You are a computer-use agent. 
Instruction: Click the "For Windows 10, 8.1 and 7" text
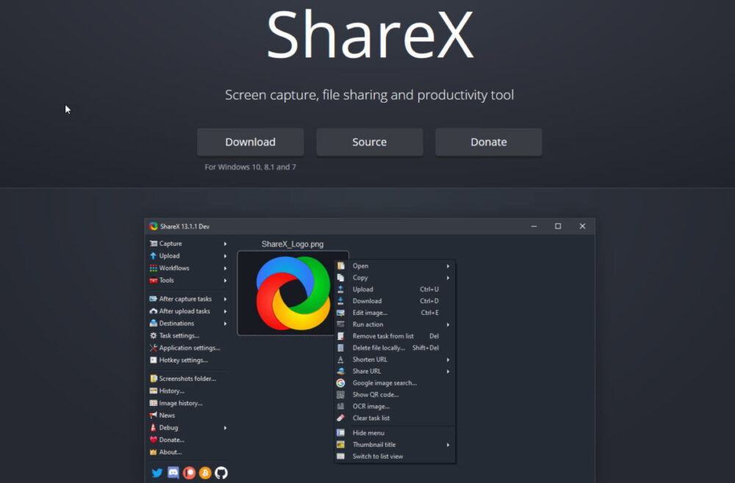[x=251, y=167]
